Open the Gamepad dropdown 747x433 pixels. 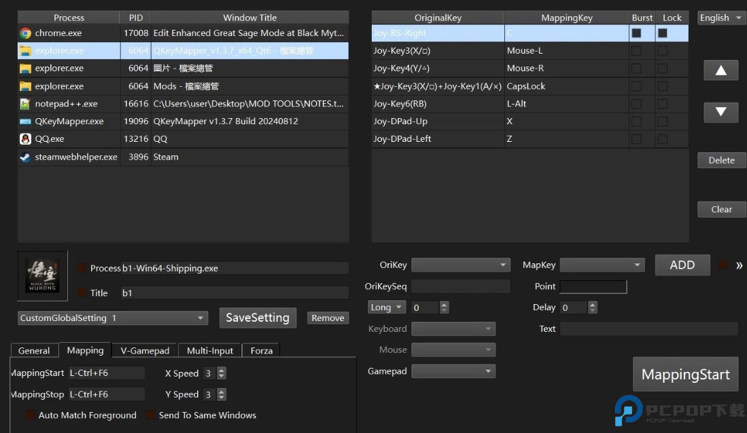pyautogui.click(x=453, y=371)
